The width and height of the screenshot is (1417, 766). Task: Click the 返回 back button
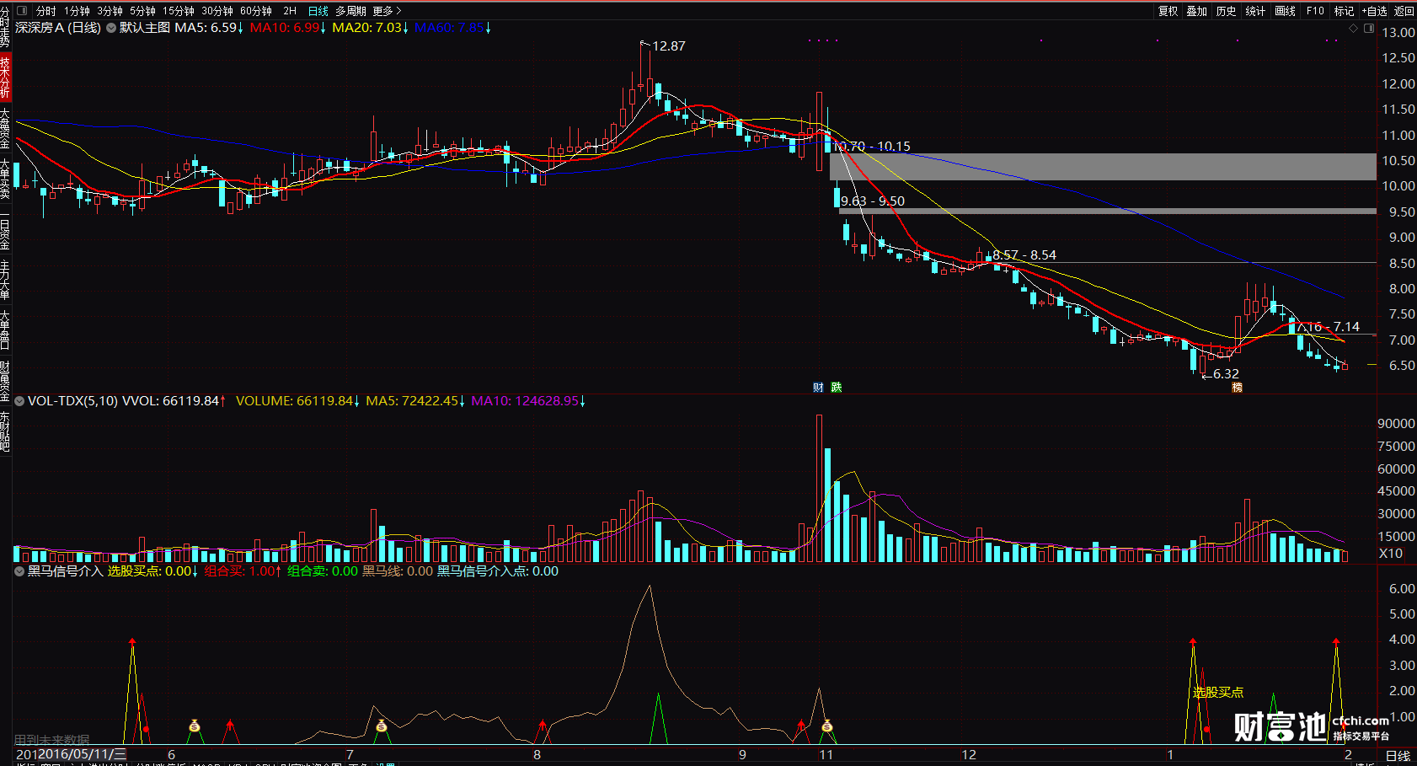pyautogui.click(x=1404, y=11)
